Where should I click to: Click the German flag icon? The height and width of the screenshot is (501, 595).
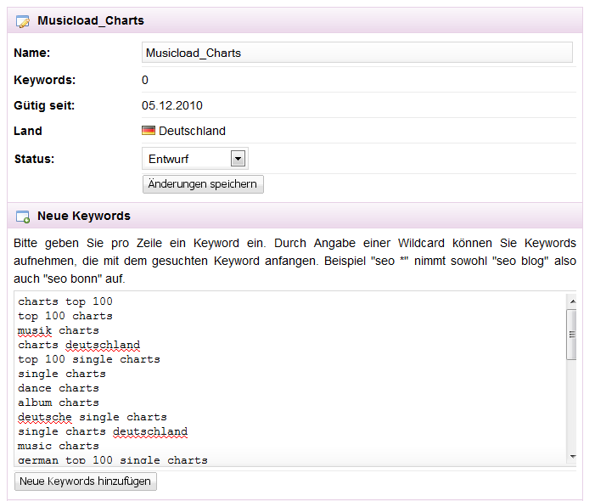point(149,131)
